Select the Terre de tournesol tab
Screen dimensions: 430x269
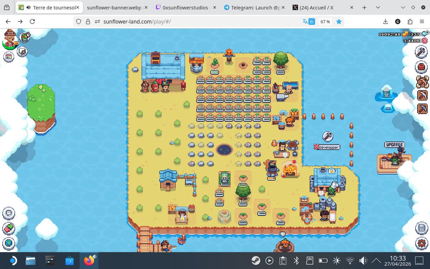click(48, 8)
